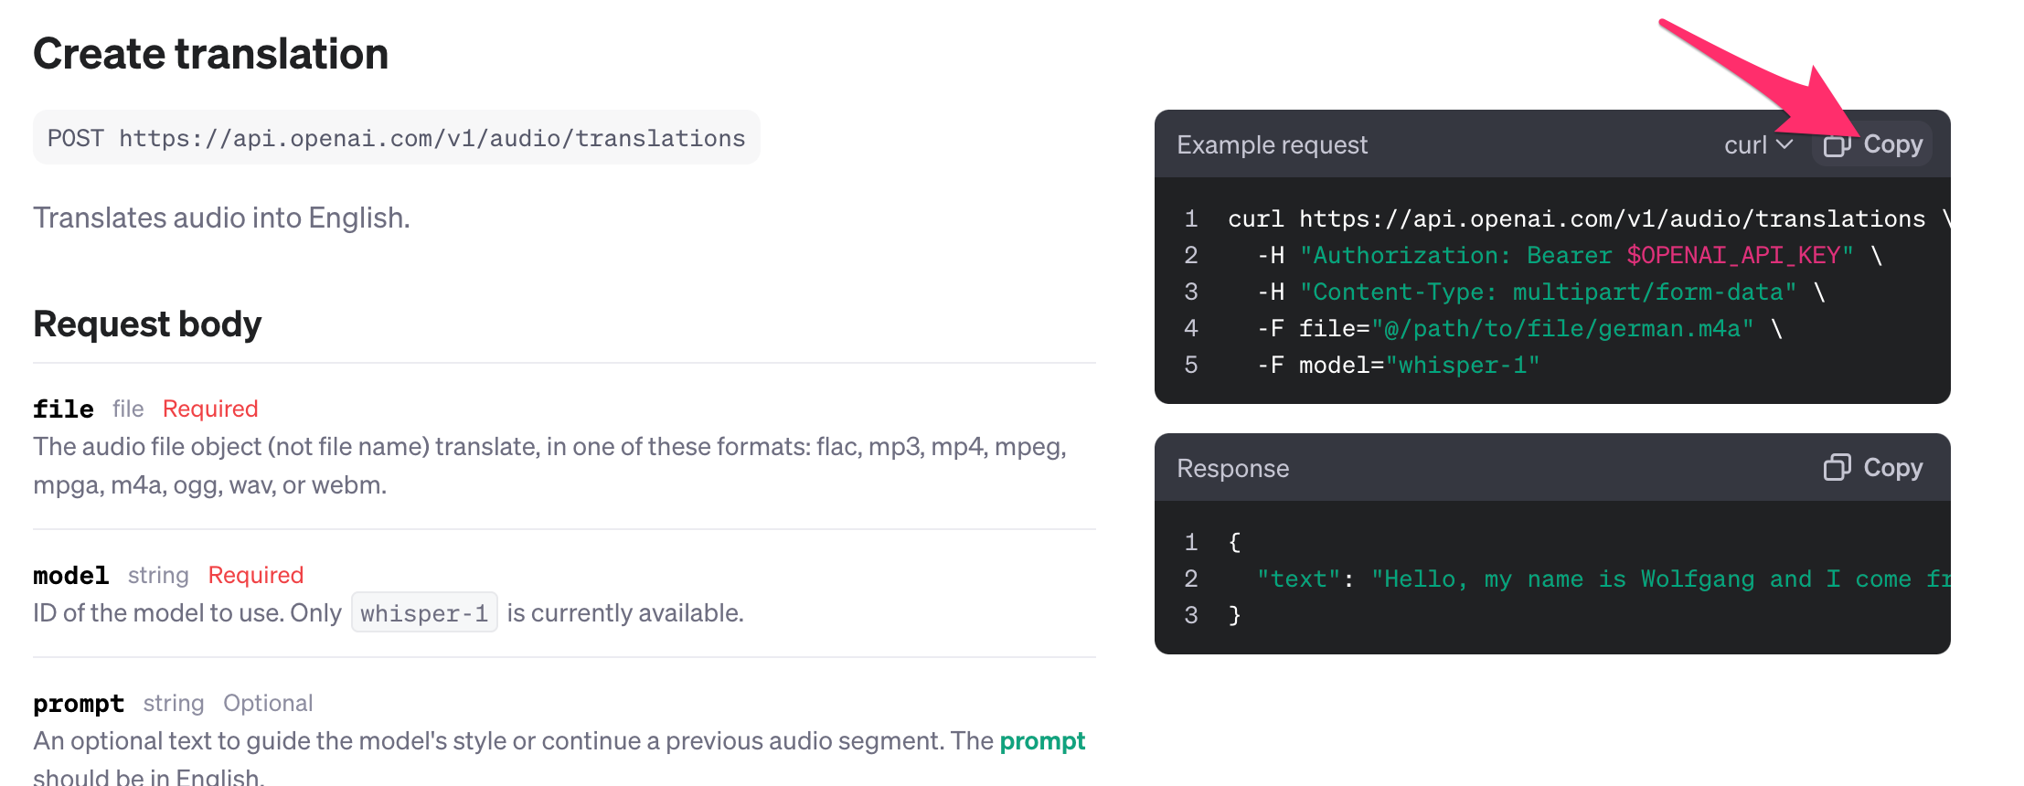Click code line number 5 in request
2024x786 pixels.
(x=1190, y=365)
